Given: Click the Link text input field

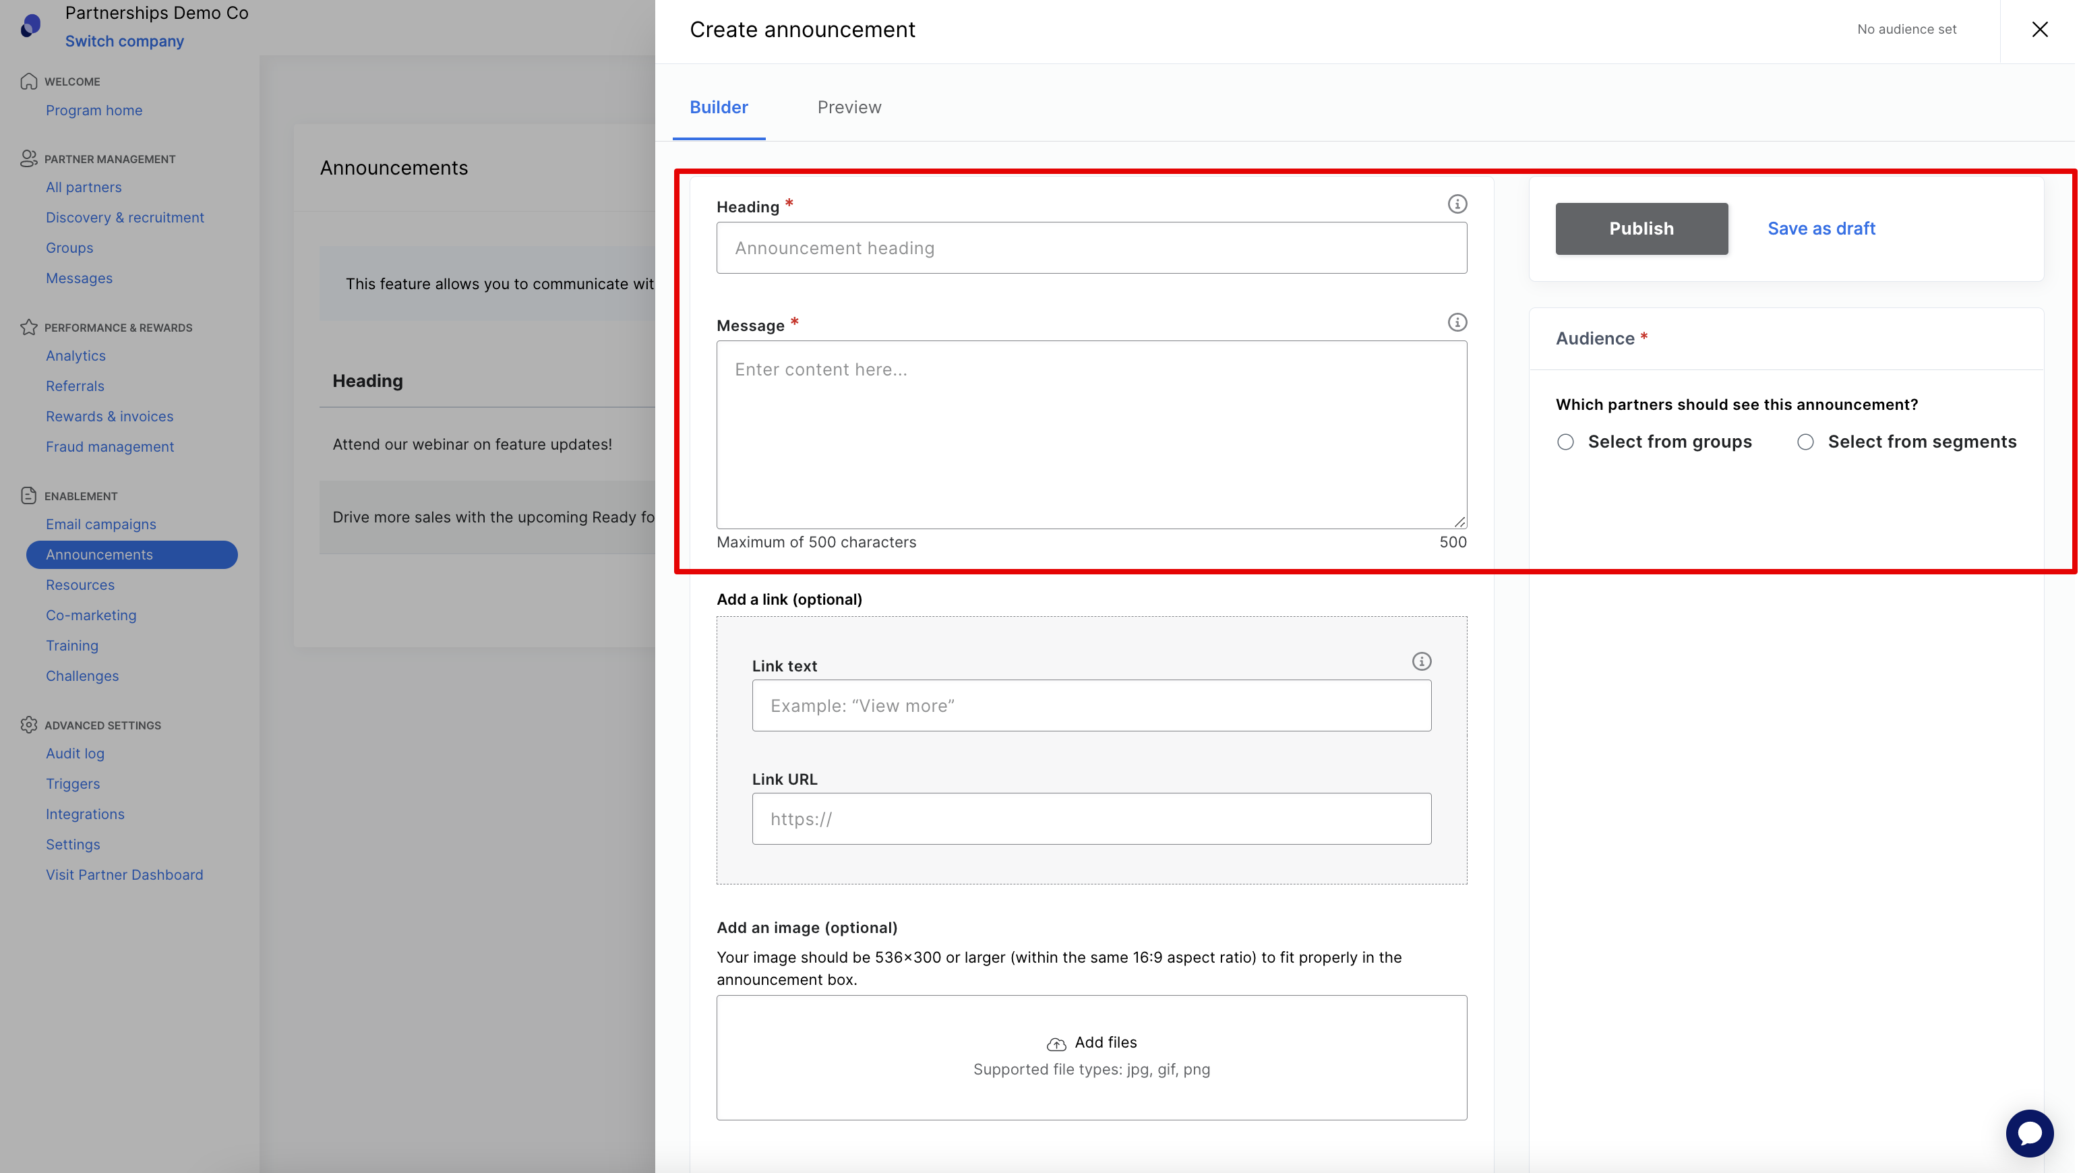Looking at the screenshot, I should 1091,705.
